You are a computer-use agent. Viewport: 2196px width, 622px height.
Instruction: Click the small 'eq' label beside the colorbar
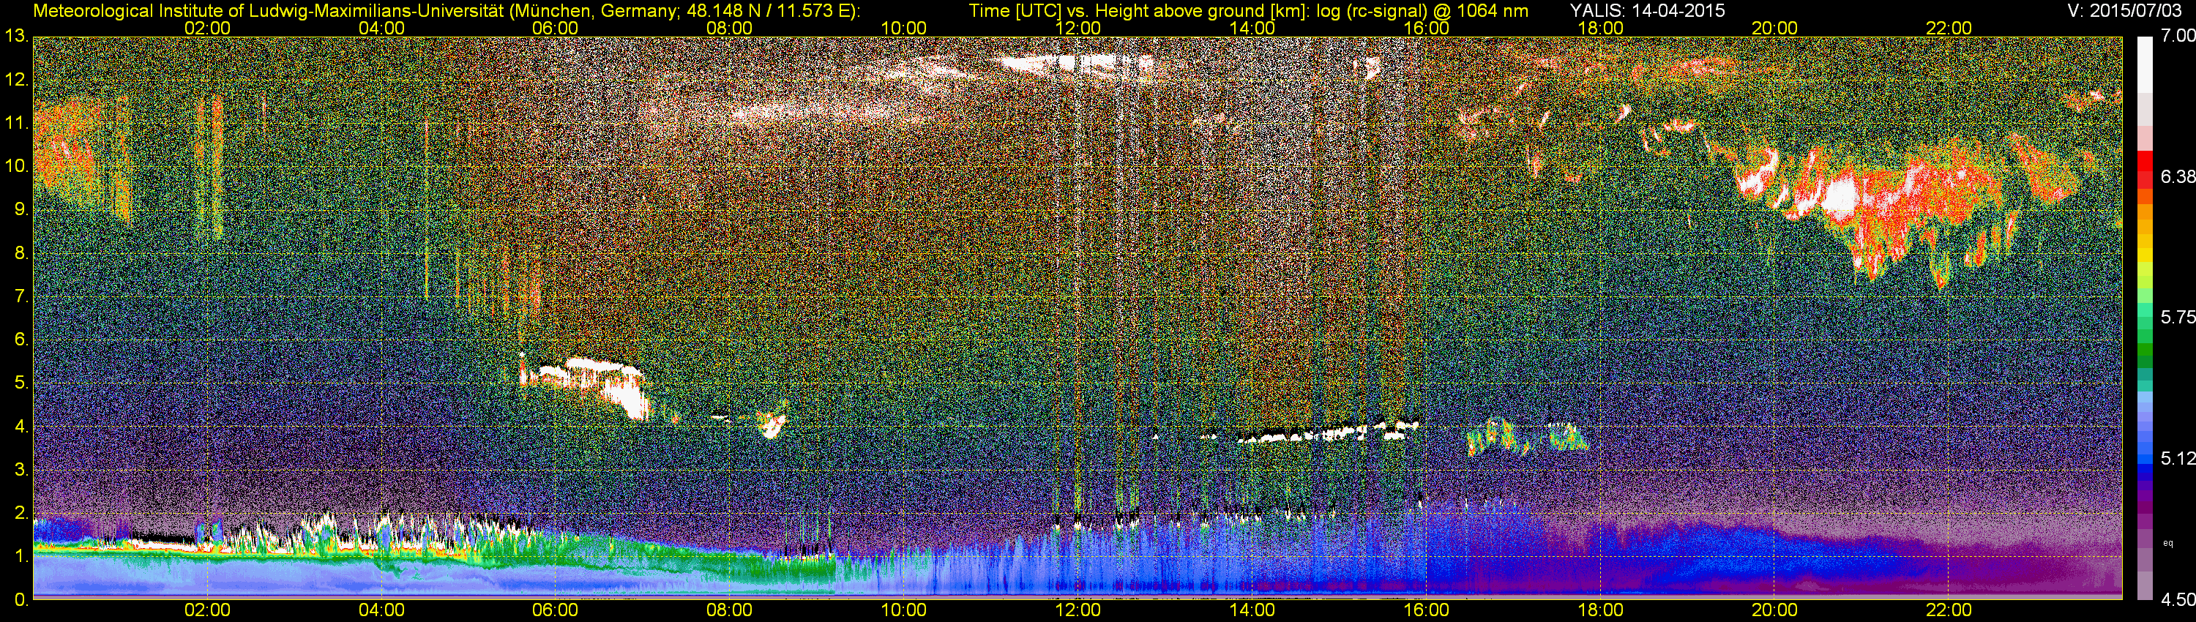(2169, 543)
